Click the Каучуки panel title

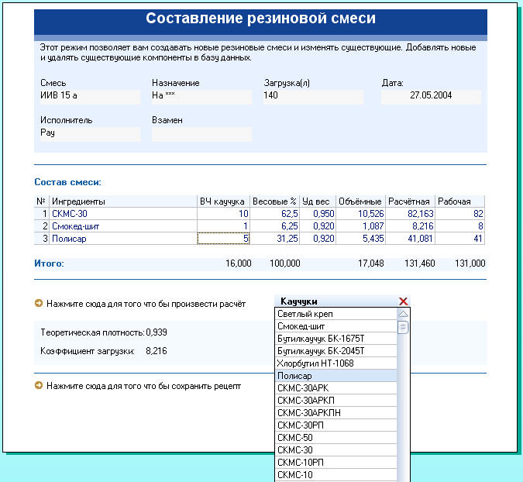tap(299, 301)
